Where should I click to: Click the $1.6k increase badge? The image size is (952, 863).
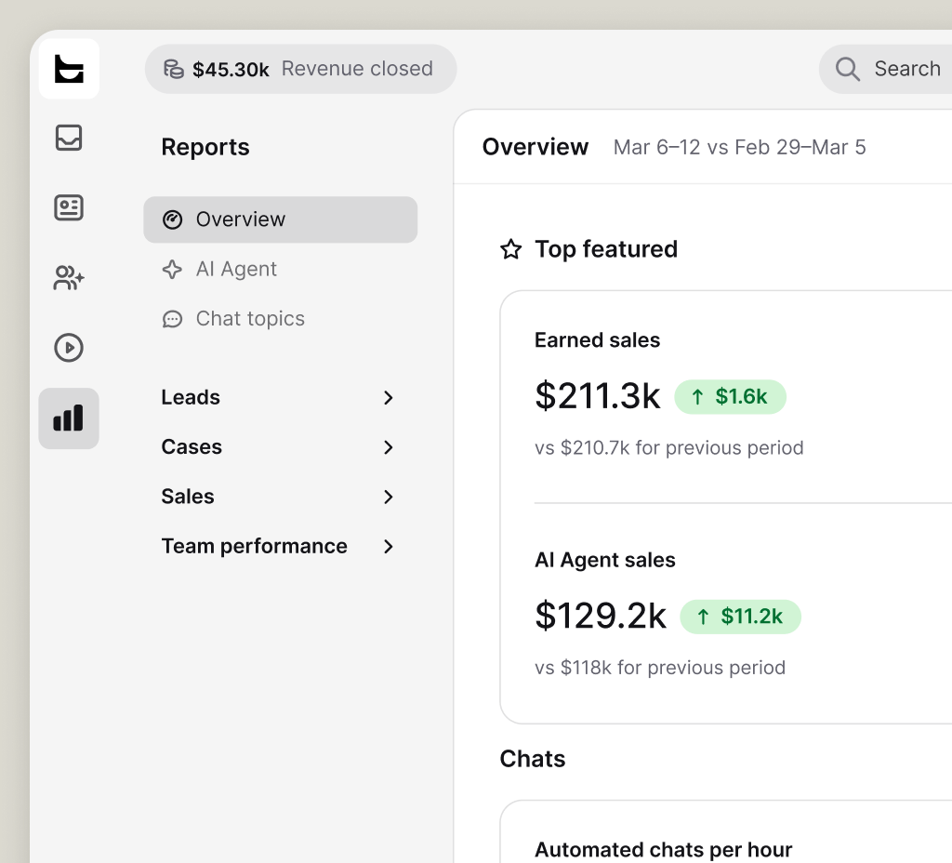point(731,396)
